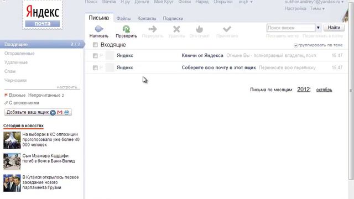Open the Черновики folder

pos(15,80)
